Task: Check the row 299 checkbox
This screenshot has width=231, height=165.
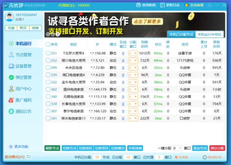Action: [48, 67]
